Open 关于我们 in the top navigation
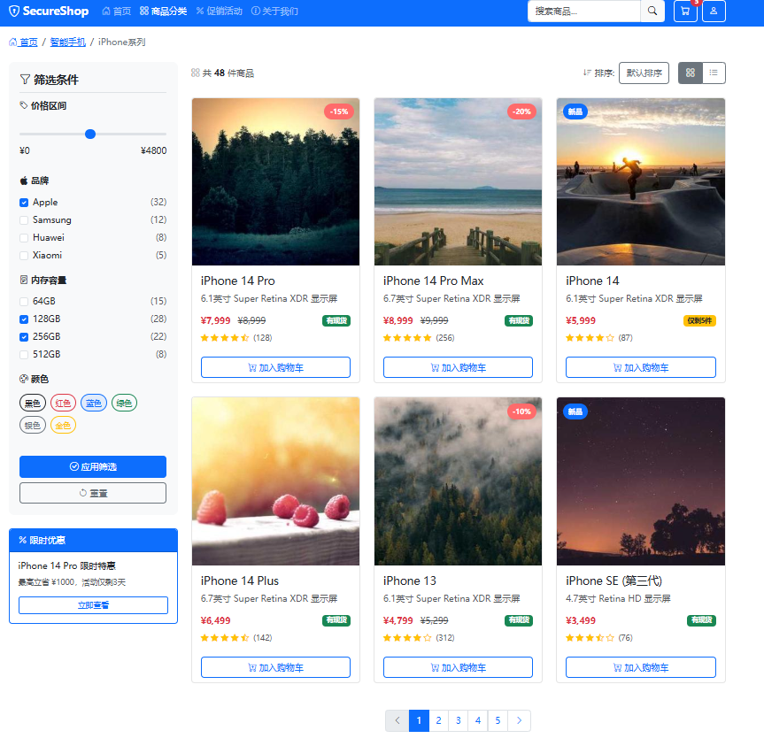 [274, 12]
